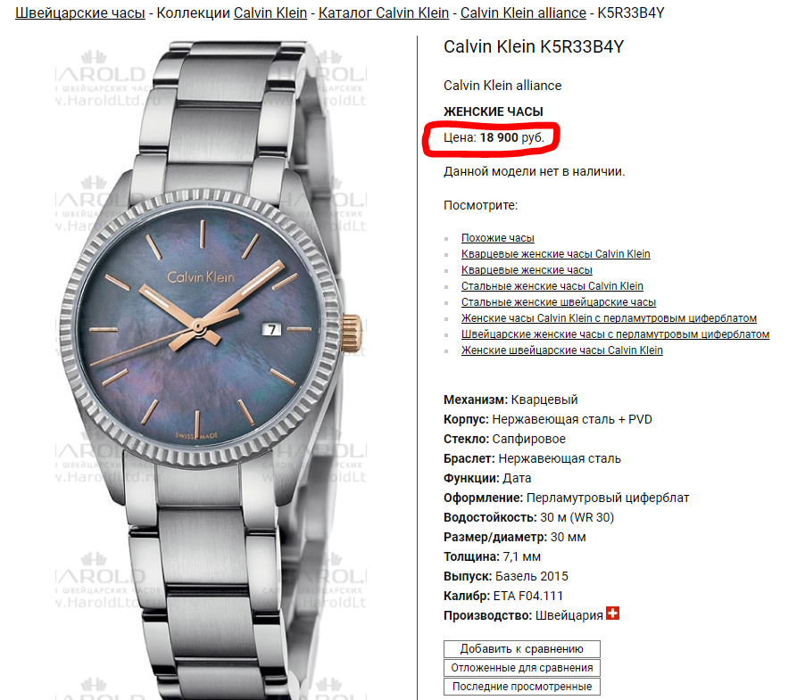Open Швейцарские женские часы с перламутровым циферблатом

point(615,334)
